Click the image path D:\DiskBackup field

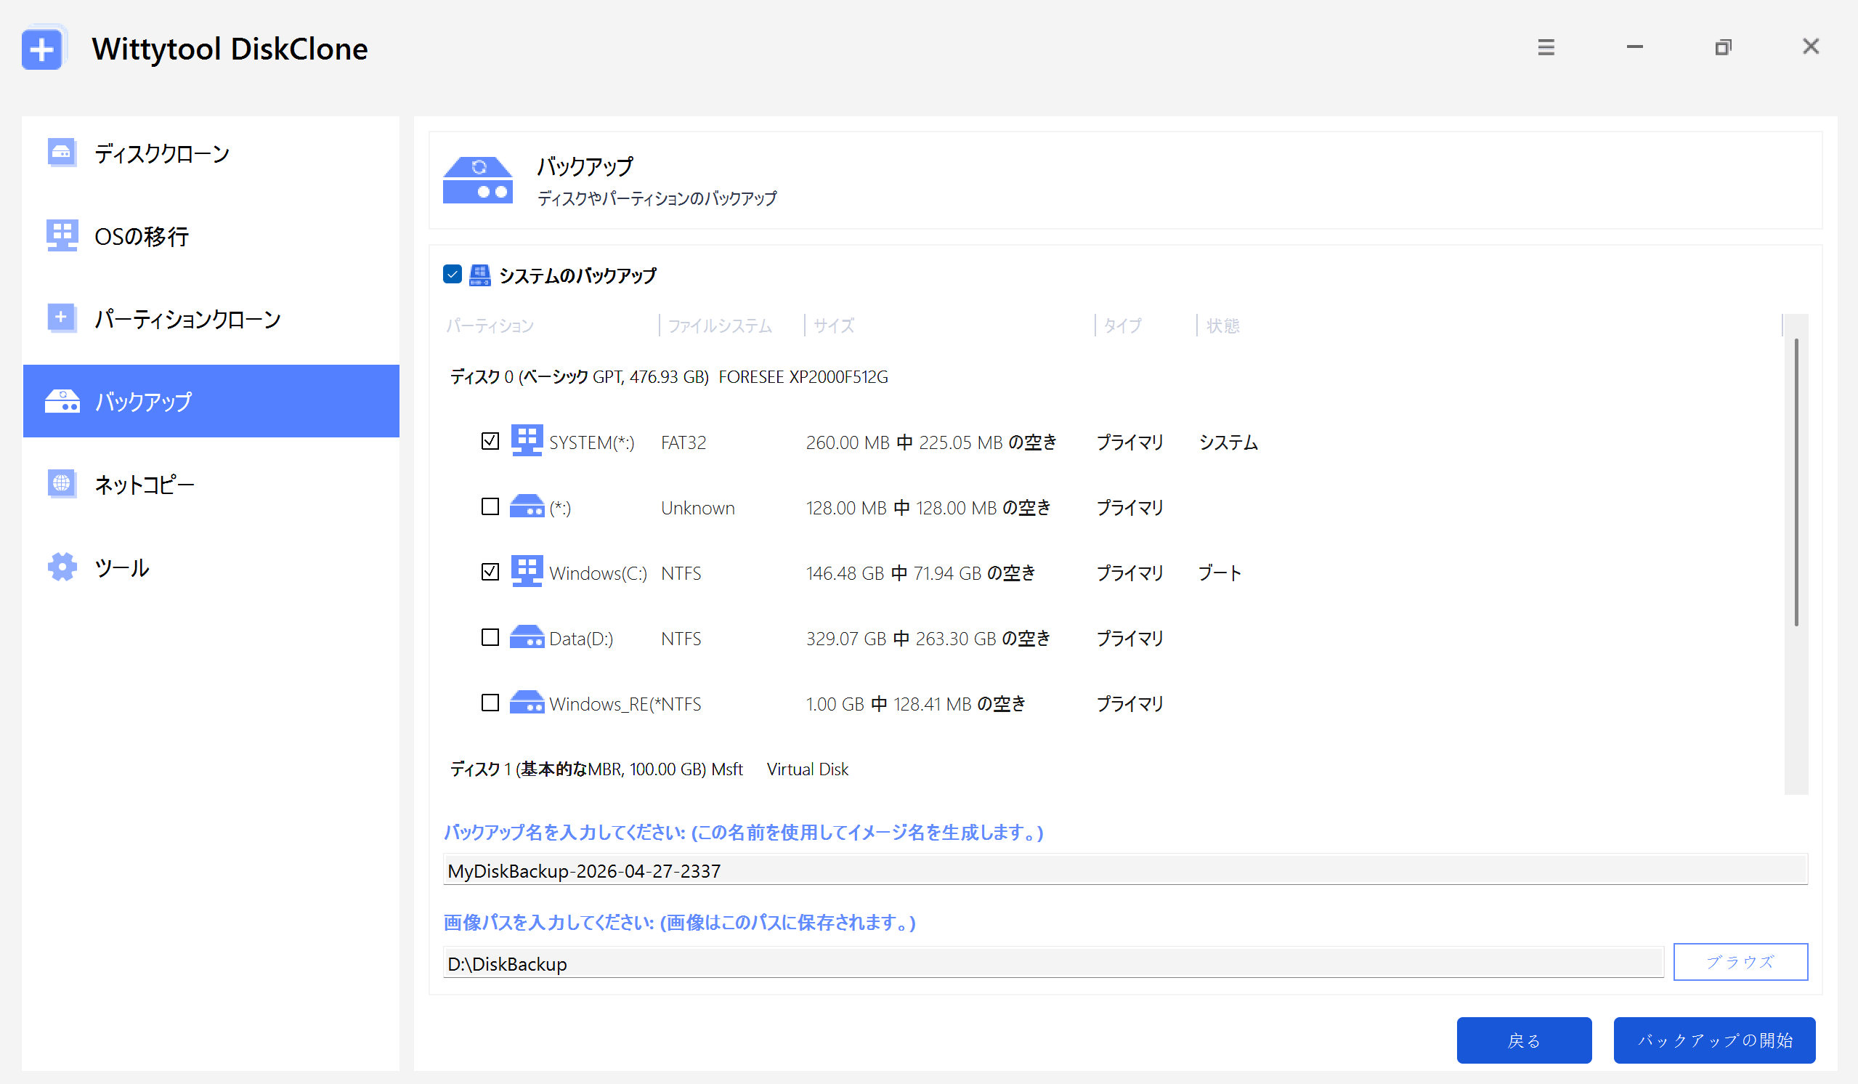pyautogui.click(x=1053, y=963)
